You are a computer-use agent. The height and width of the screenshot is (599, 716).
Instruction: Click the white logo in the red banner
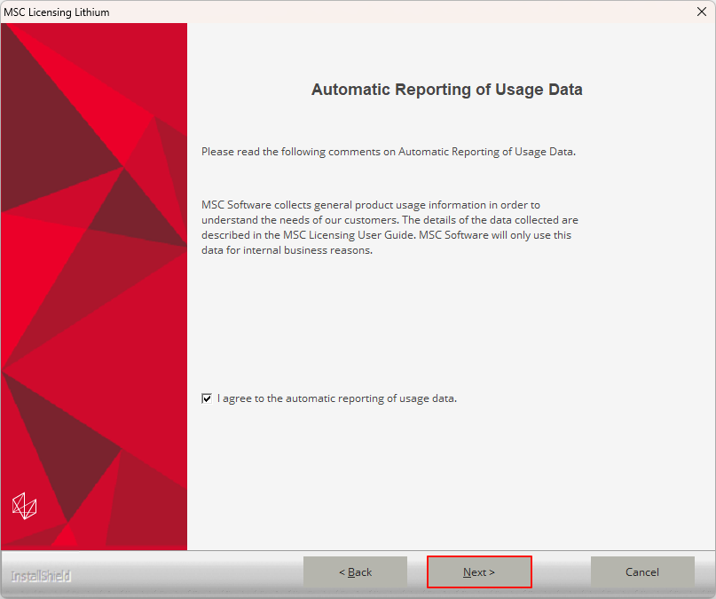pyautogui.click(x=24, y=506)
